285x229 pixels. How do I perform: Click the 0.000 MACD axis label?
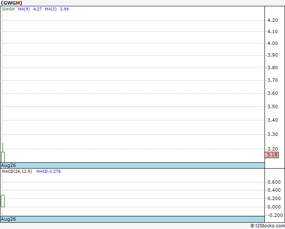[274, 207]
